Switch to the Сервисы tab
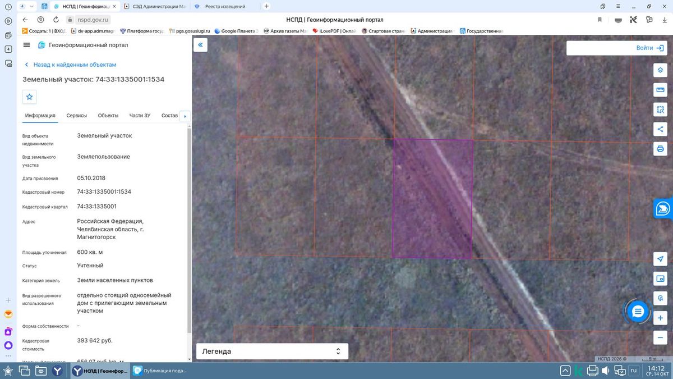 77,116
